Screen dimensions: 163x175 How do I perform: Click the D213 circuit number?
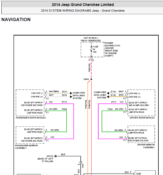(x=64, y=92)
